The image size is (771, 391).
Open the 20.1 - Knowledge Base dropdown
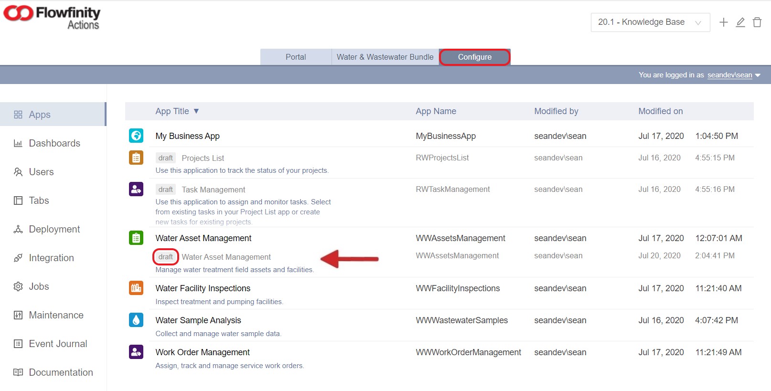pos(650,22)
